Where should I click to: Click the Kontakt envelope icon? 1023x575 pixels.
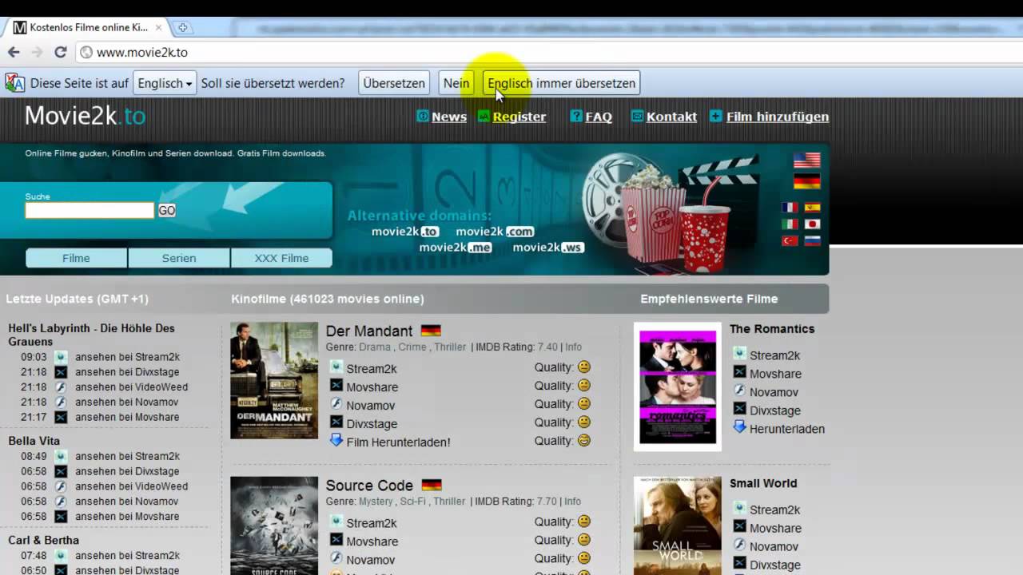(x=637, y=116)
